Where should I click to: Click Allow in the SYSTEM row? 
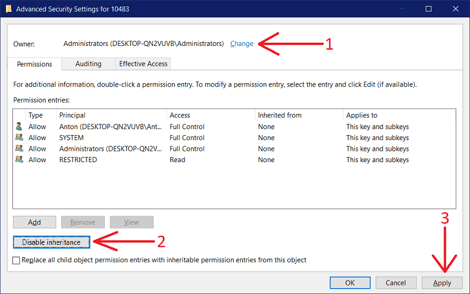[37, 138]
